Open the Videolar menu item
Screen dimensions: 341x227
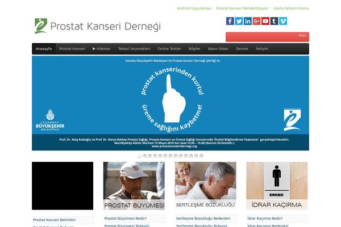(x=102, y=49)
